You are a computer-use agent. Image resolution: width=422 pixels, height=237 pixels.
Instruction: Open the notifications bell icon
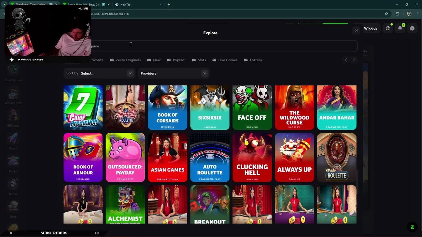click(x=400, y=28)
